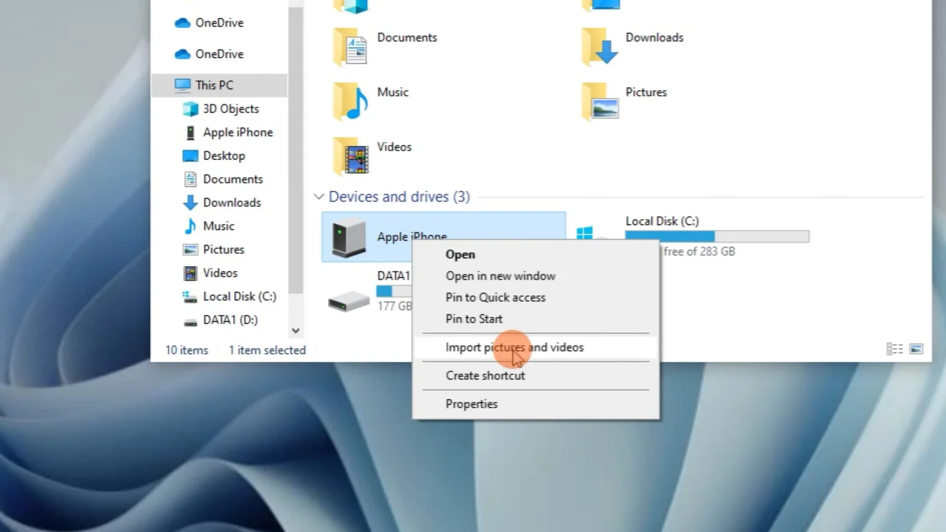Click the sidebar Downloads arrow icon

click(190, 202)
